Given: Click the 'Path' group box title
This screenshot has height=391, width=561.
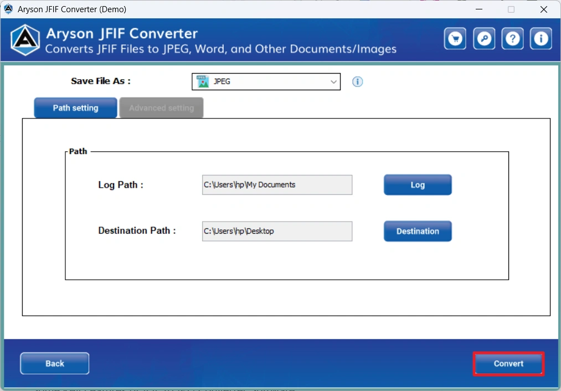Looking at the screenshot, I should click(x=78, y=151).
